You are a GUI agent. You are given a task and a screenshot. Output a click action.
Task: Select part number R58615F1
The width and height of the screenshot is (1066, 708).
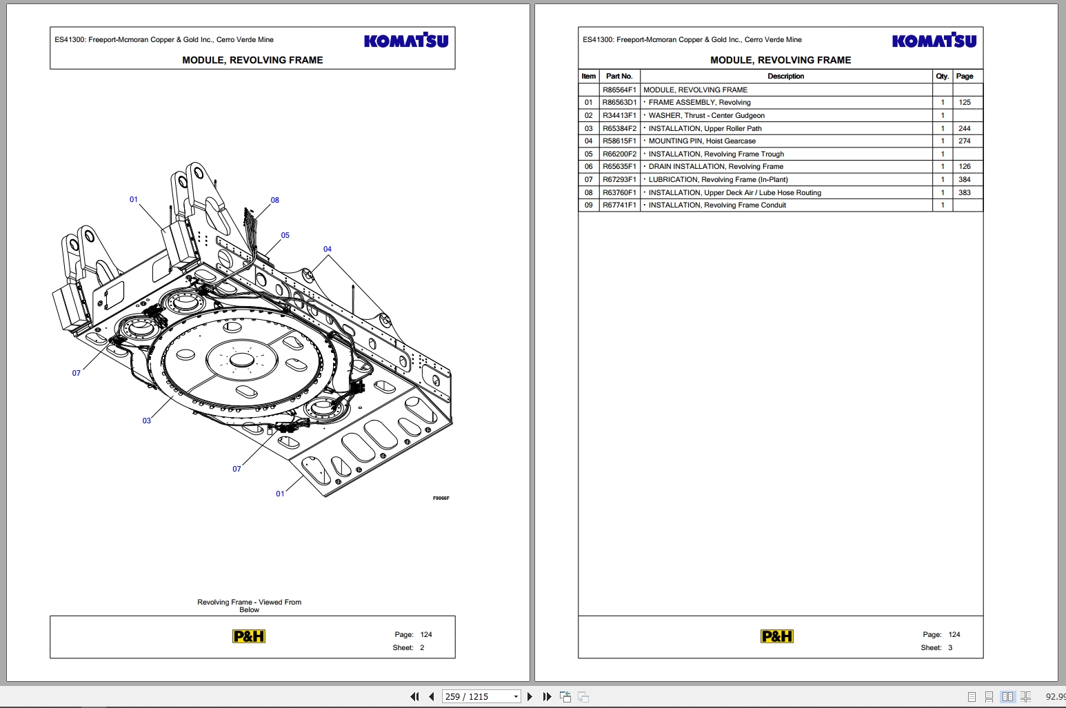(x=619, y=141)
